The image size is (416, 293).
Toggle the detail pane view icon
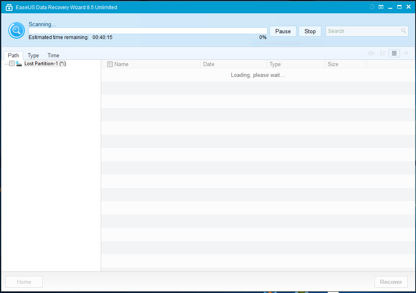coord(406,53)
